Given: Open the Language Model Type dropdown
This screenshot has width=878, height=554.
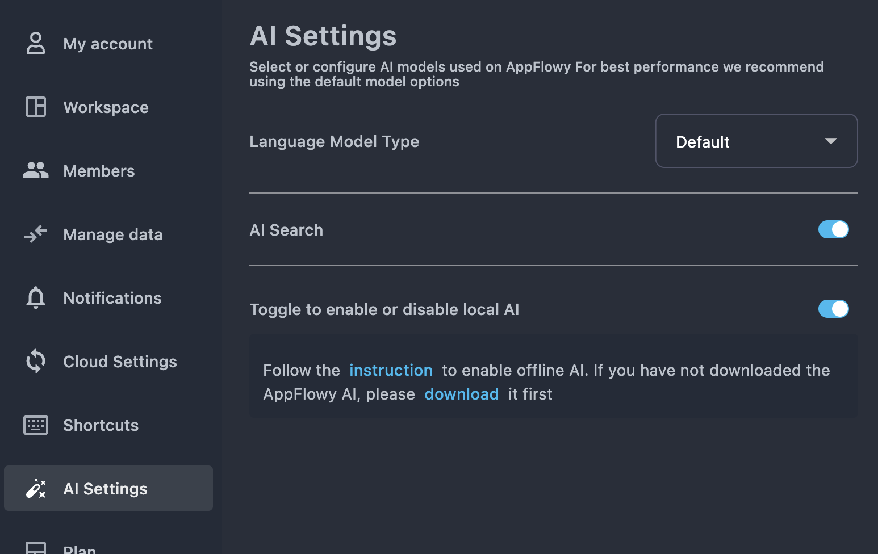Looking at the screenshot, I should click(x=756, y=141).
